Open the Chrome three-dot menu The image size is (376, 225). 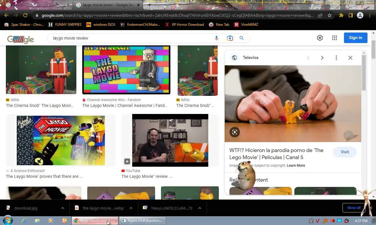[370, 15]
